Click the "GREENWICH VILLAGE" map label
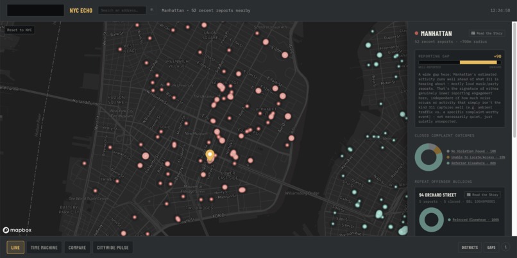517x258 pixels. point(175,64)
